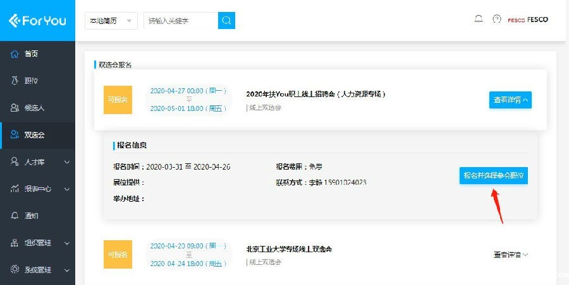Click the 2020年扶You职上线上招聘会 event title
Image resolution: width=569 pixels, height=285 pixels.
[x=315, y=94]
